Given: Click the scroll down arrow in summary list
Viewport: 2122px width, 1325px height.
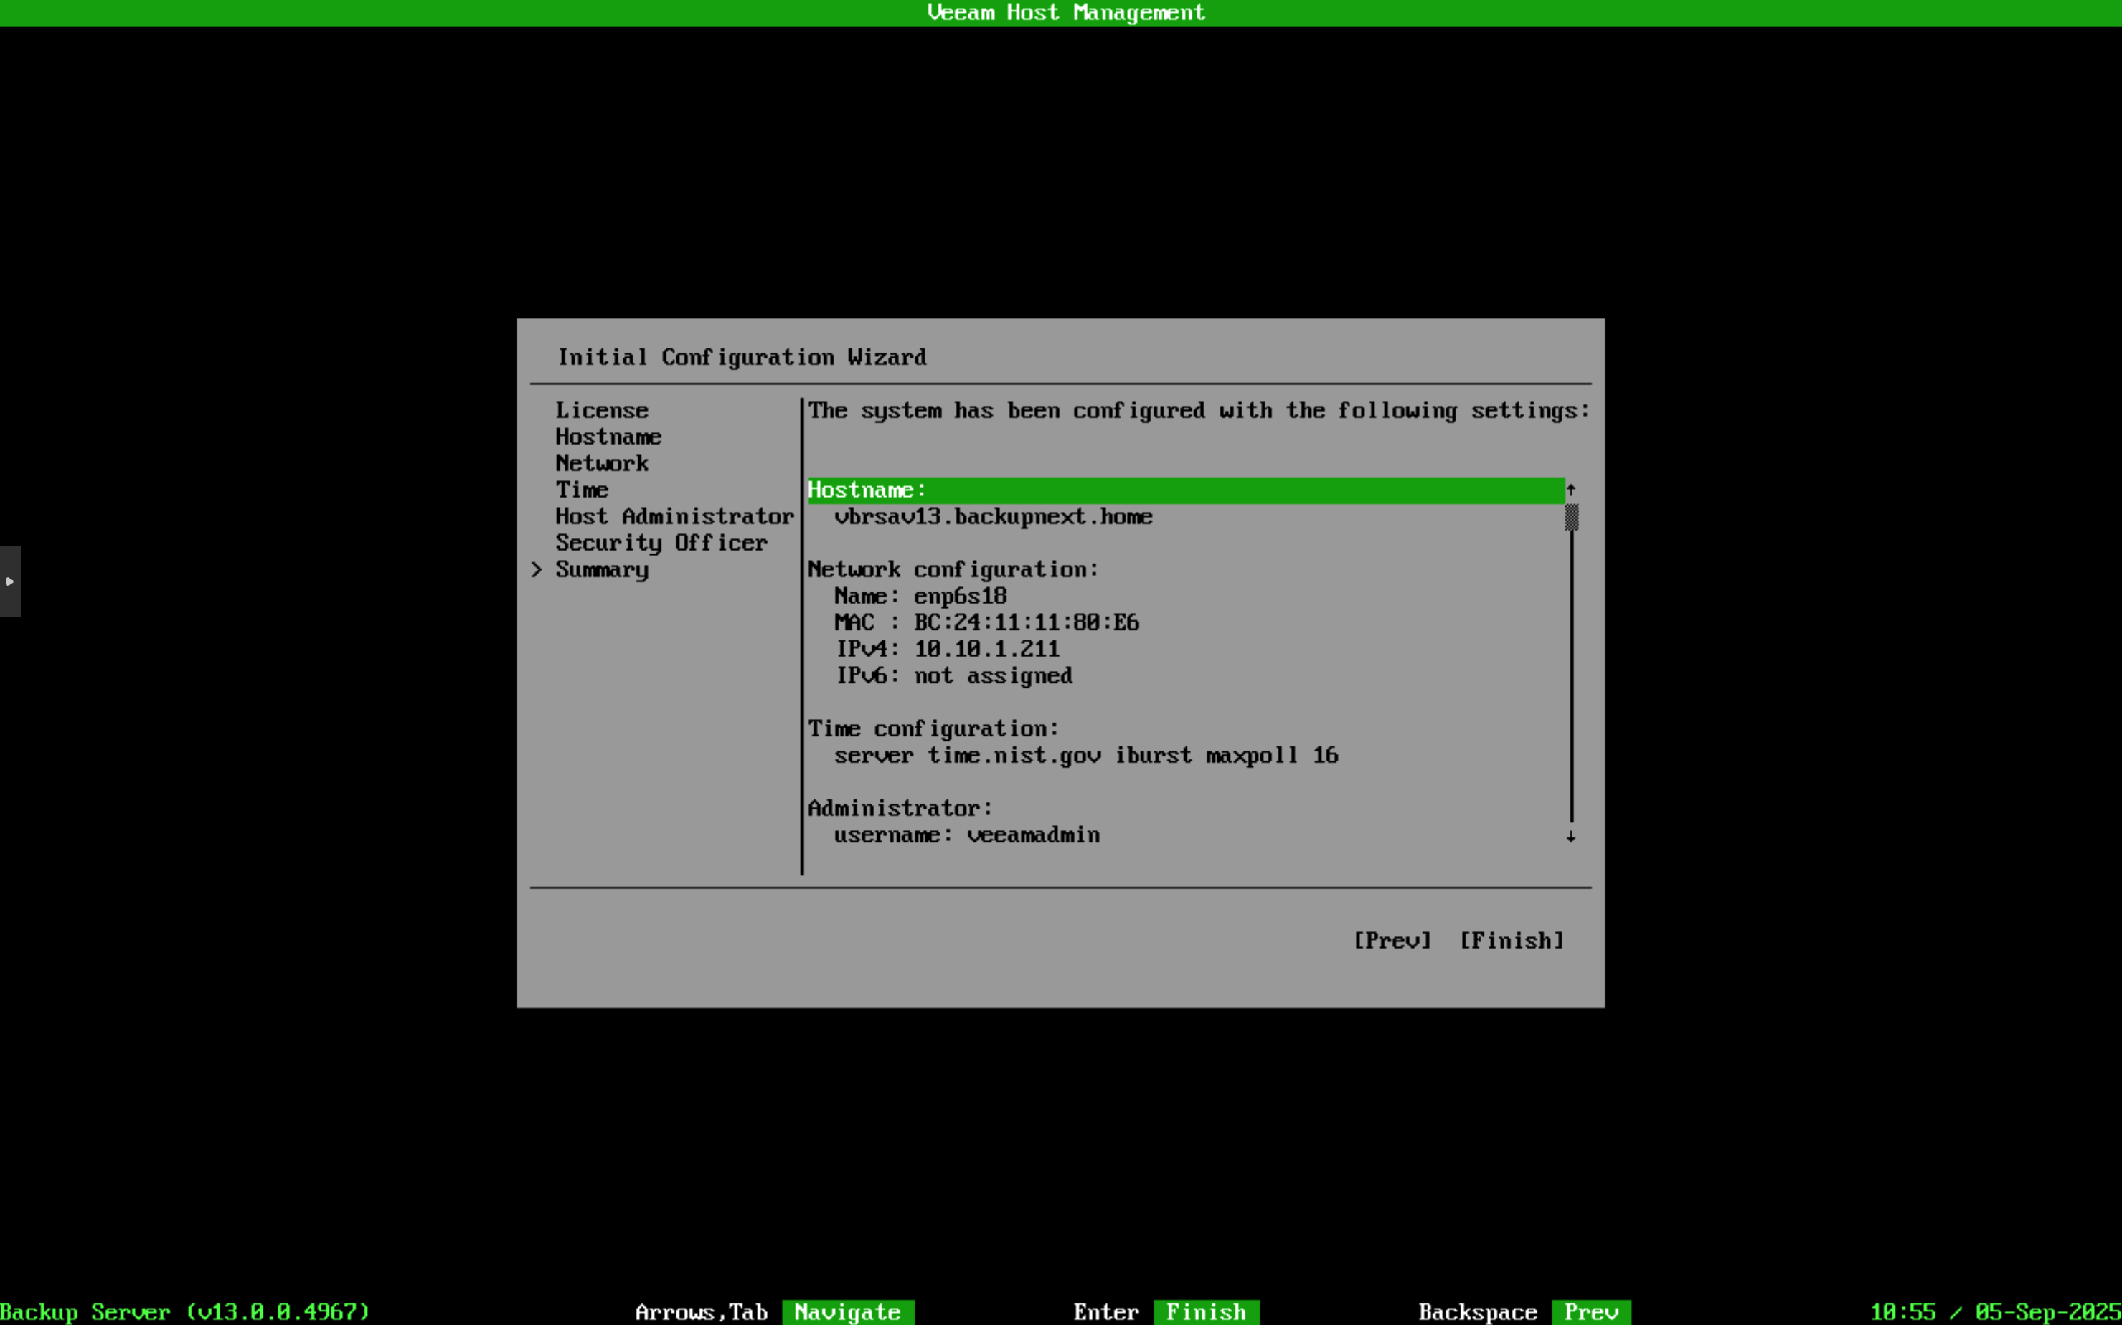Looking at the screenshot, I should pos(1570,837).
